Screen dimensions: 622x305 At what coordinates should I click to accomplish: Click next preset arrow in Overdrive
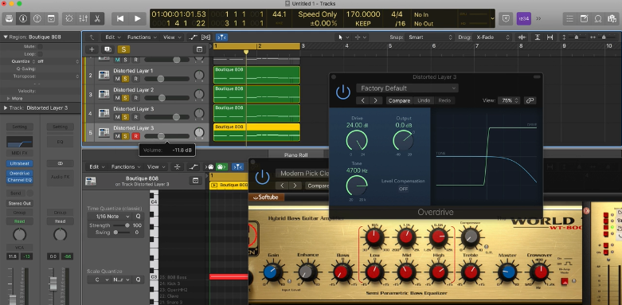point(375,101)
